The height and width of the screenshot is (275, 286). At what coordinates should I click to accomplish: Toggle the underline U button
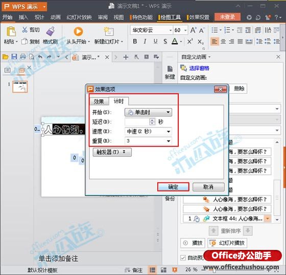155,41
